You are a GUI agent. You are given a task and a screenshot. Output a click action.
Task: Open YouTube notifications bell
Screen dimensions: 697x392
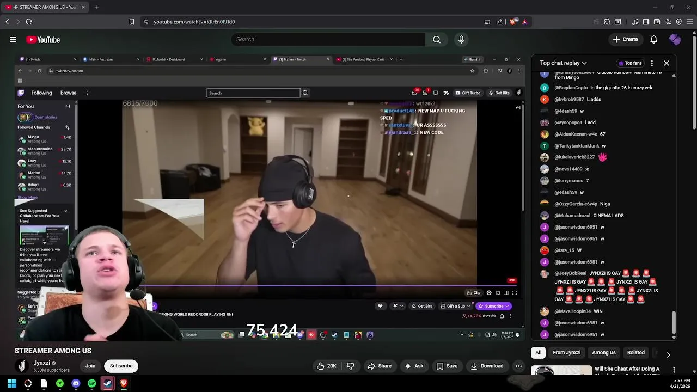point(653,39)
